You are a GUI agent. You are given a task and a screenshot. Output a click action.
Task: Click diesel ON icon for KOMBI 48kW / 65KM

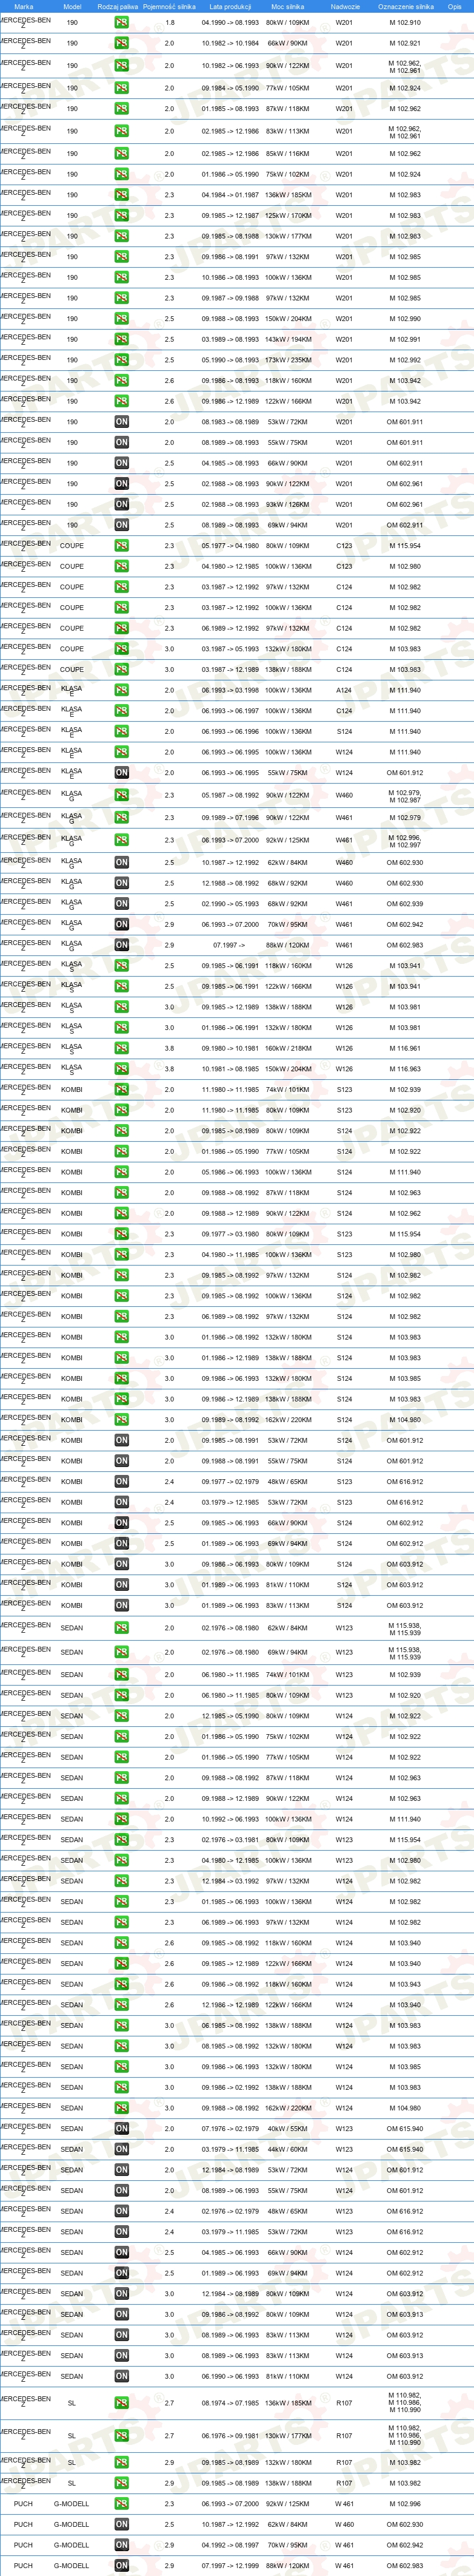tap(121, 1482)
